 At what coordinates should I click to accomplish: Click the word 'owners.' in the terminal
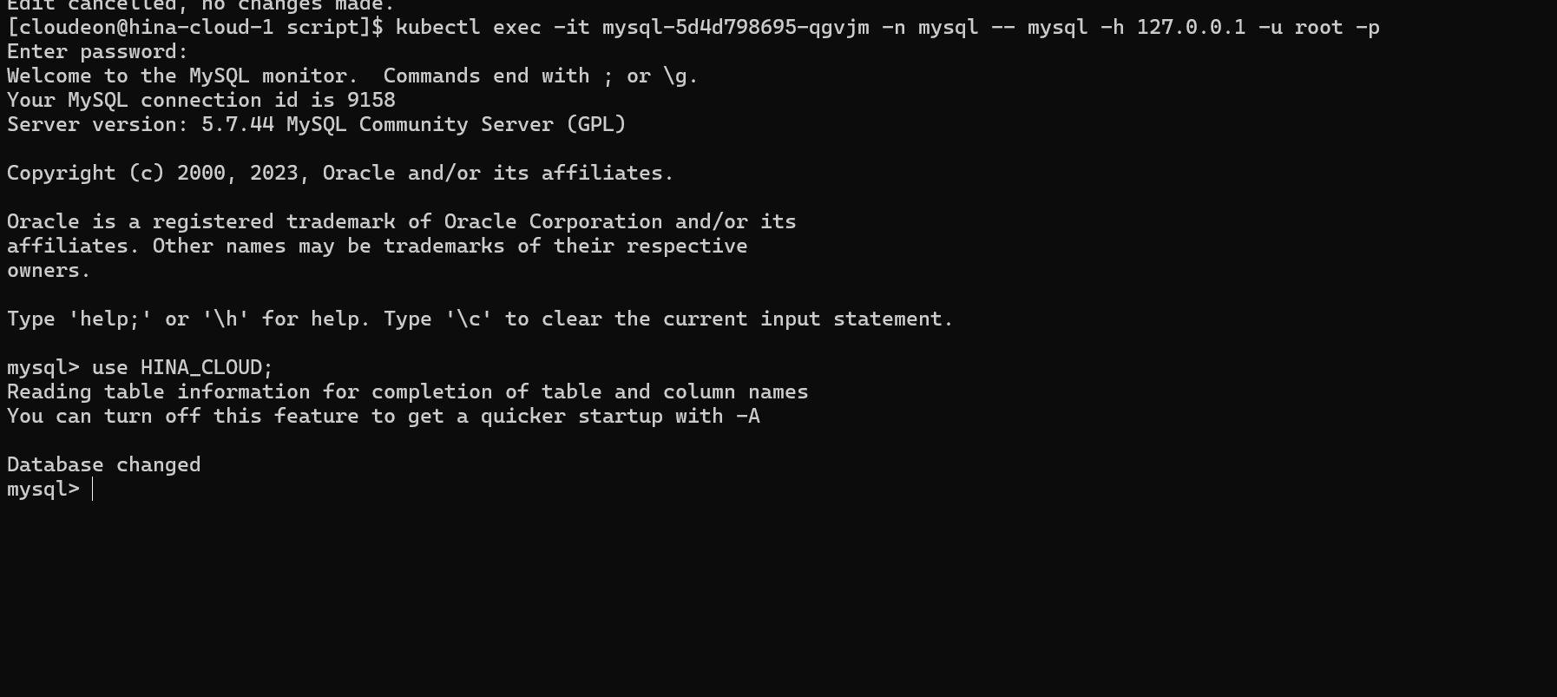pos(49,271)
